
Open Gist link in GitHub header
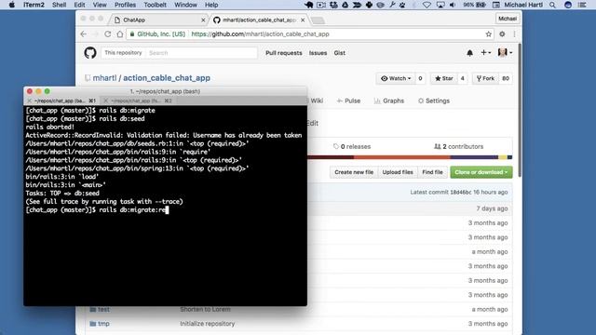point(339,53)
